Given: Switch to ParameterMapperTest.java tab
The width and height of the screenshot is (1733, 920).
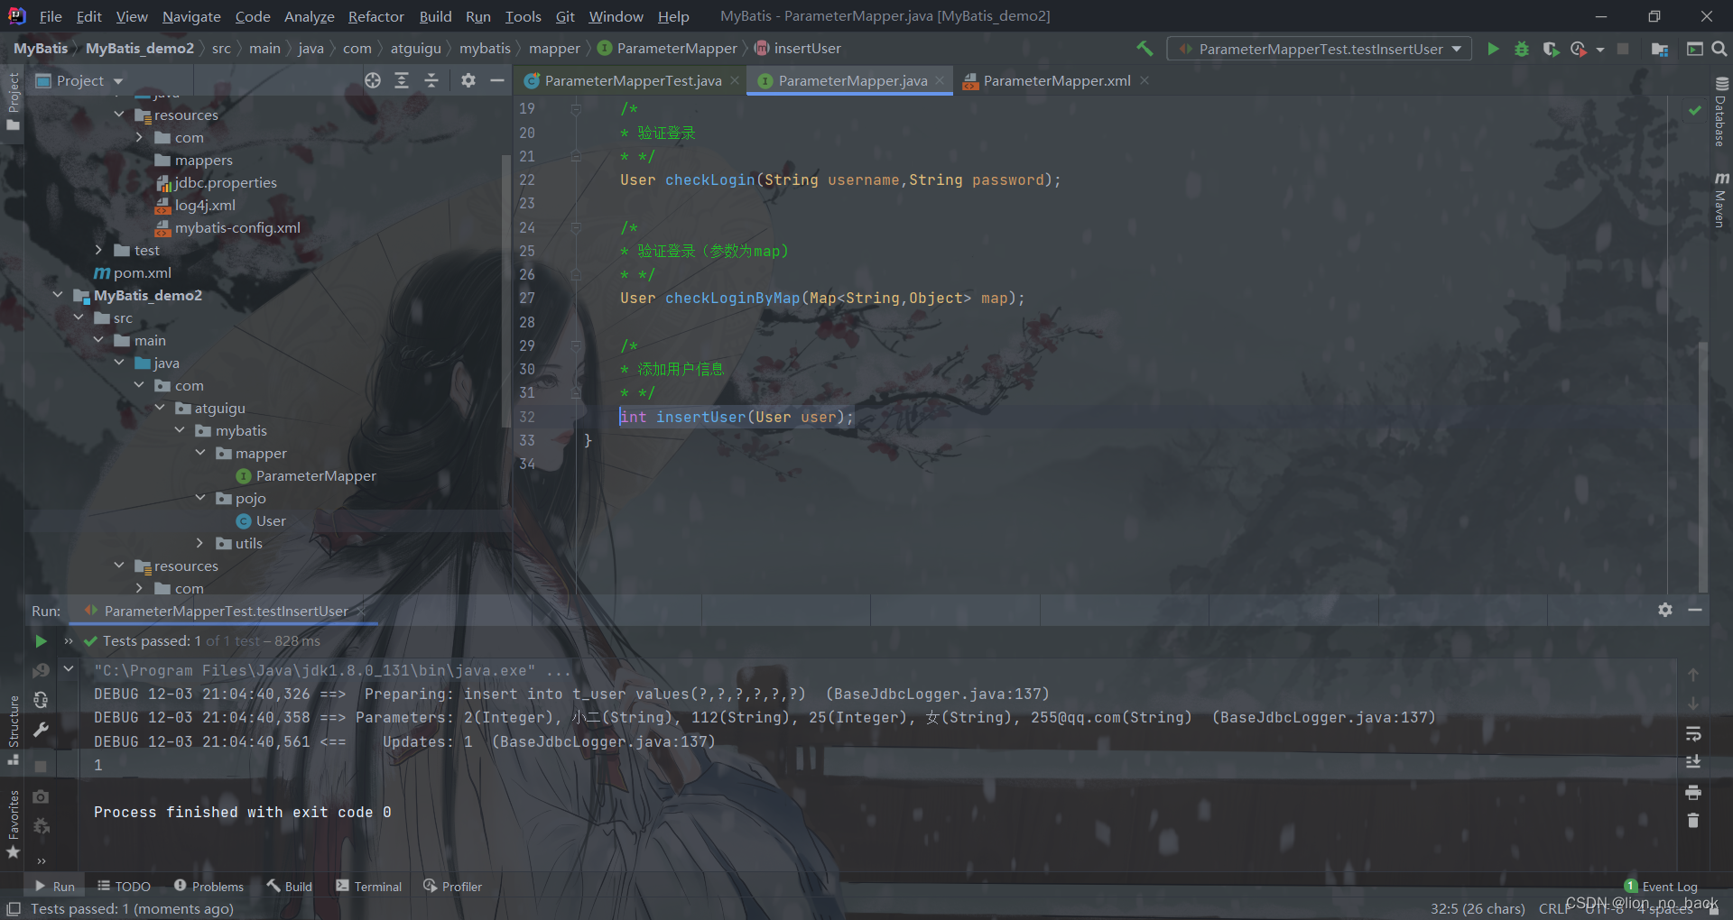Looking at the screenshot, I should pos(633,80).
